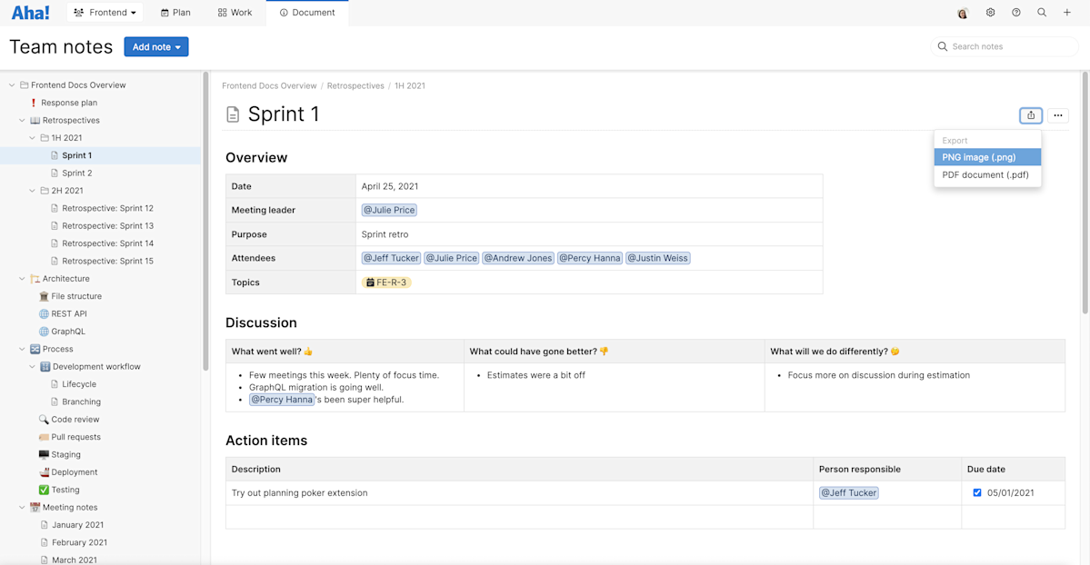1090x565 pixels.
Task: Switch to the Plan tab
Action: [x=175, y=12]
